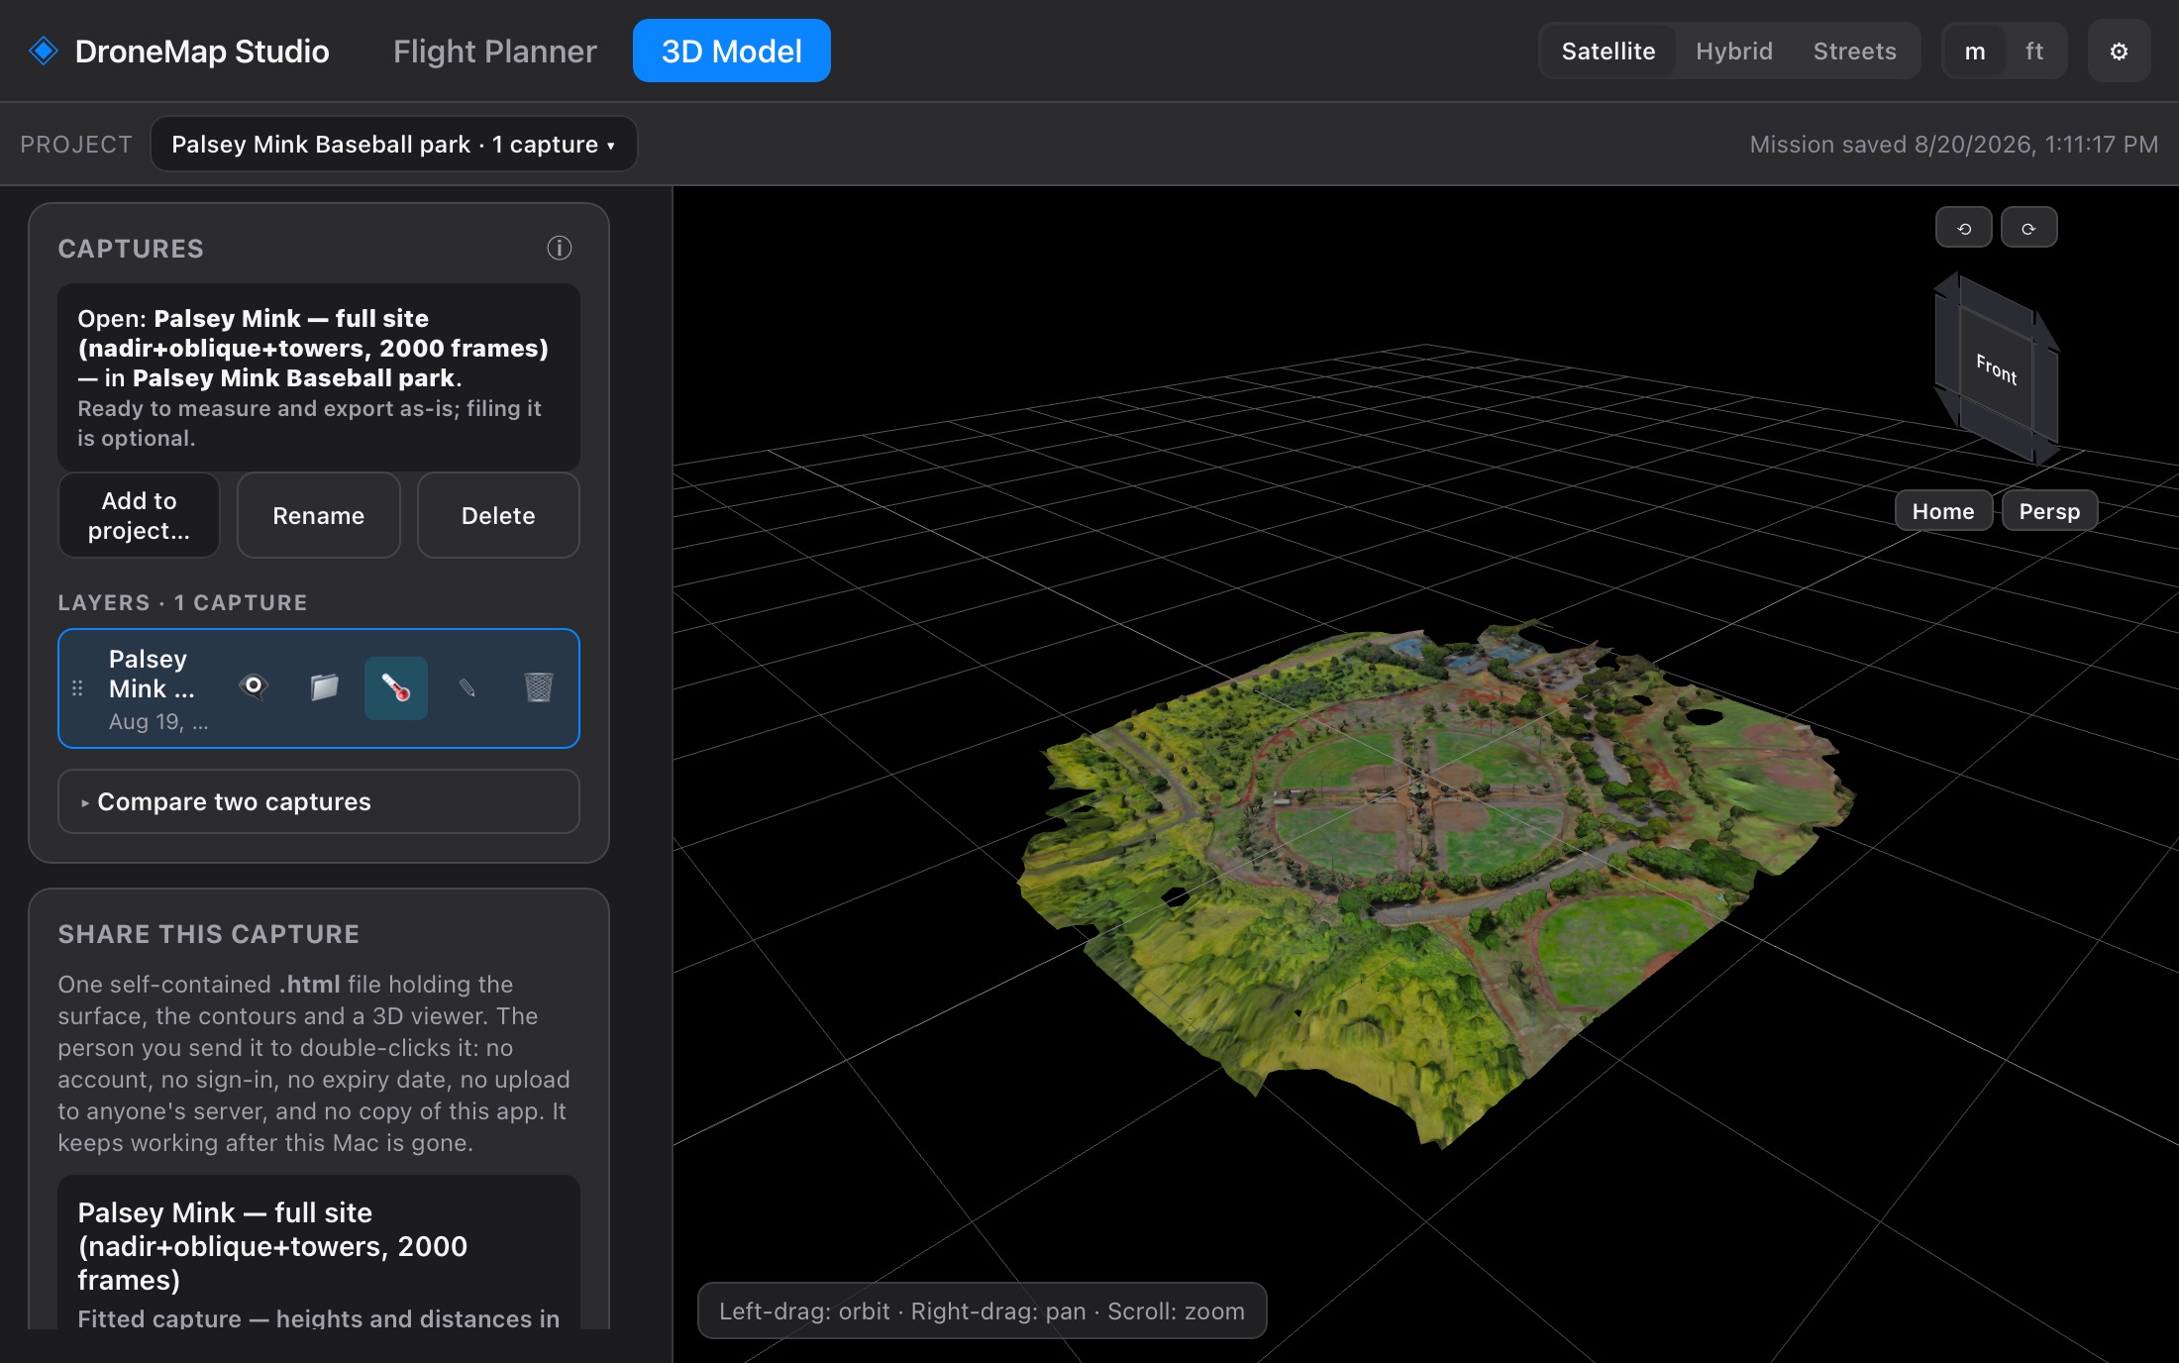Rotate the view counter-clockwise

[x=1964, y=228]
